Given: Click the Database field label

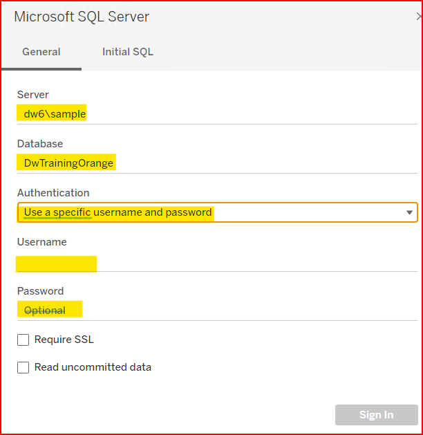Looking at the screenshot, I should 40,144.
